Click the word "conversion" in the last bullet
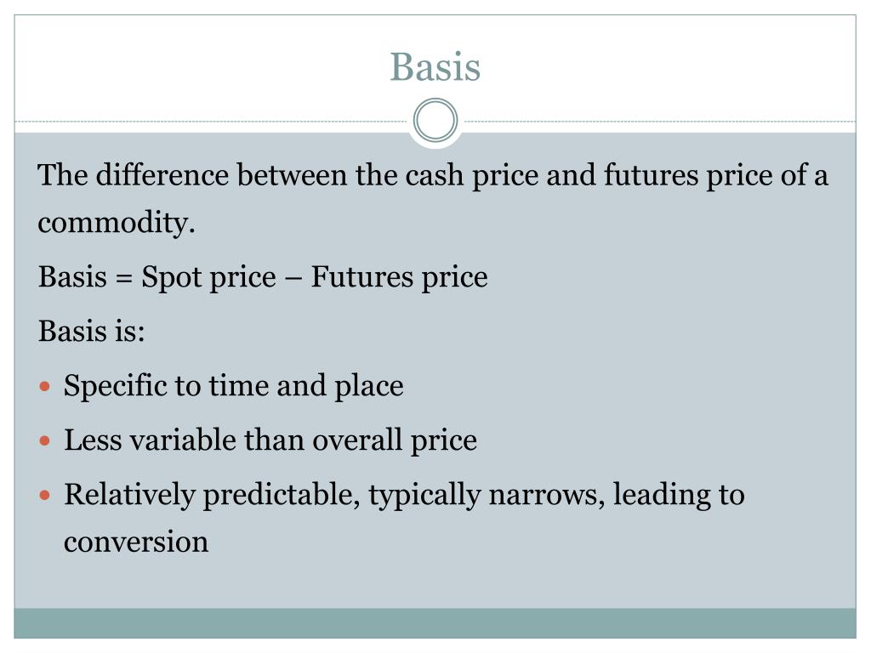The image size is (871, 653). (136, 542)
